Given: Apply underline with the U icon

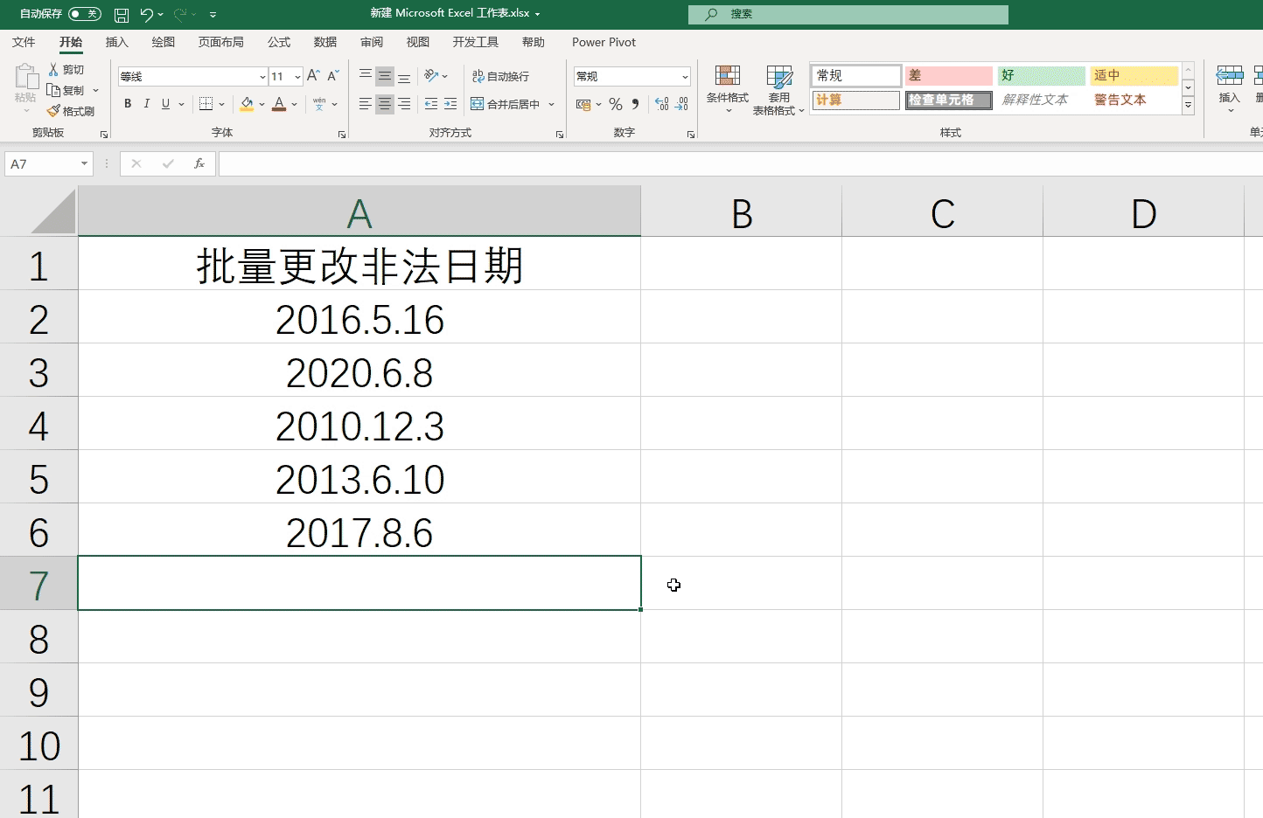Looking at the screenshot, I should coord(165,103).
